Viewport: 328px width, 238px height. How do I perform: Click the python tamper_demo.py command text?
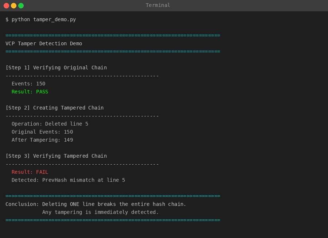coord(43,19)
